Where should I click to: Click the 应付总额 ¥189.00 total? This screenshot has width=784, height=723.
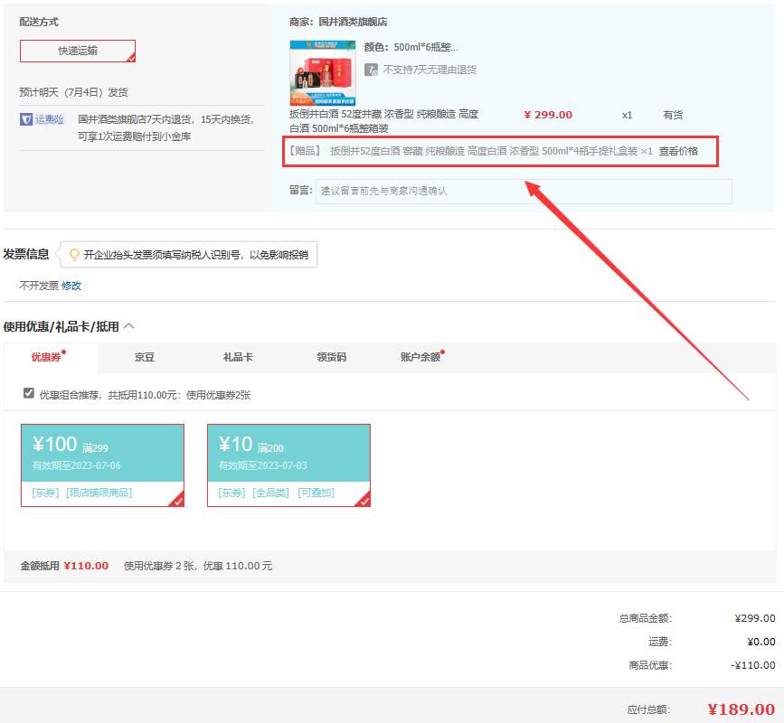741,709
